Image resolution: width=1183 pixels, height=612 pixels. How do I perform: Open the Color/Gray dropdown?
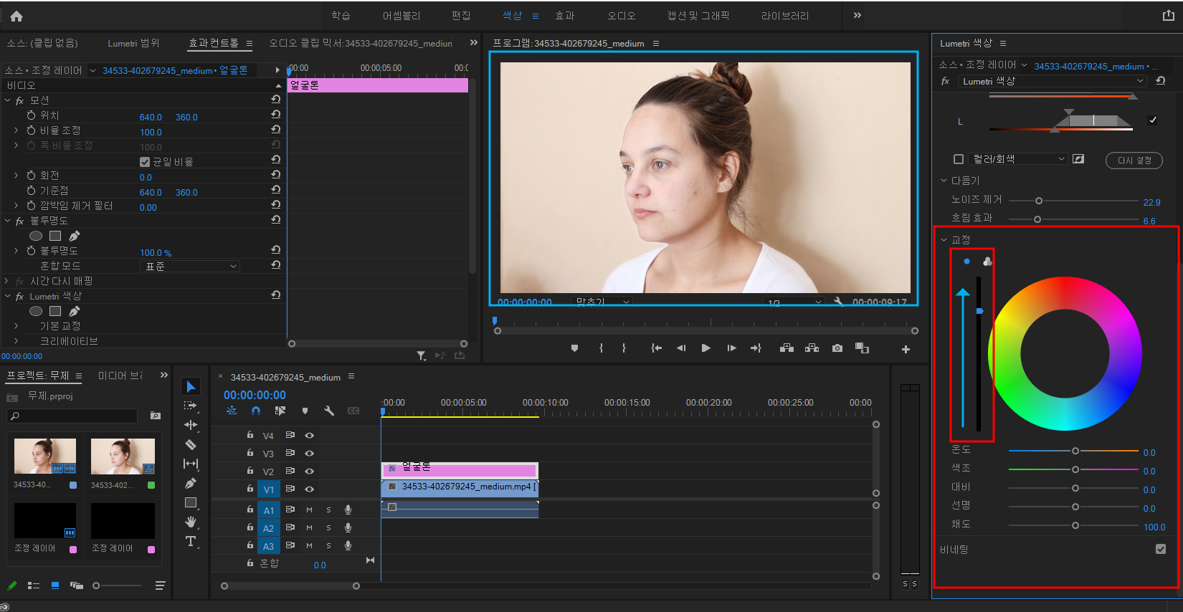pyautogui.click(x=1017, y=159)
